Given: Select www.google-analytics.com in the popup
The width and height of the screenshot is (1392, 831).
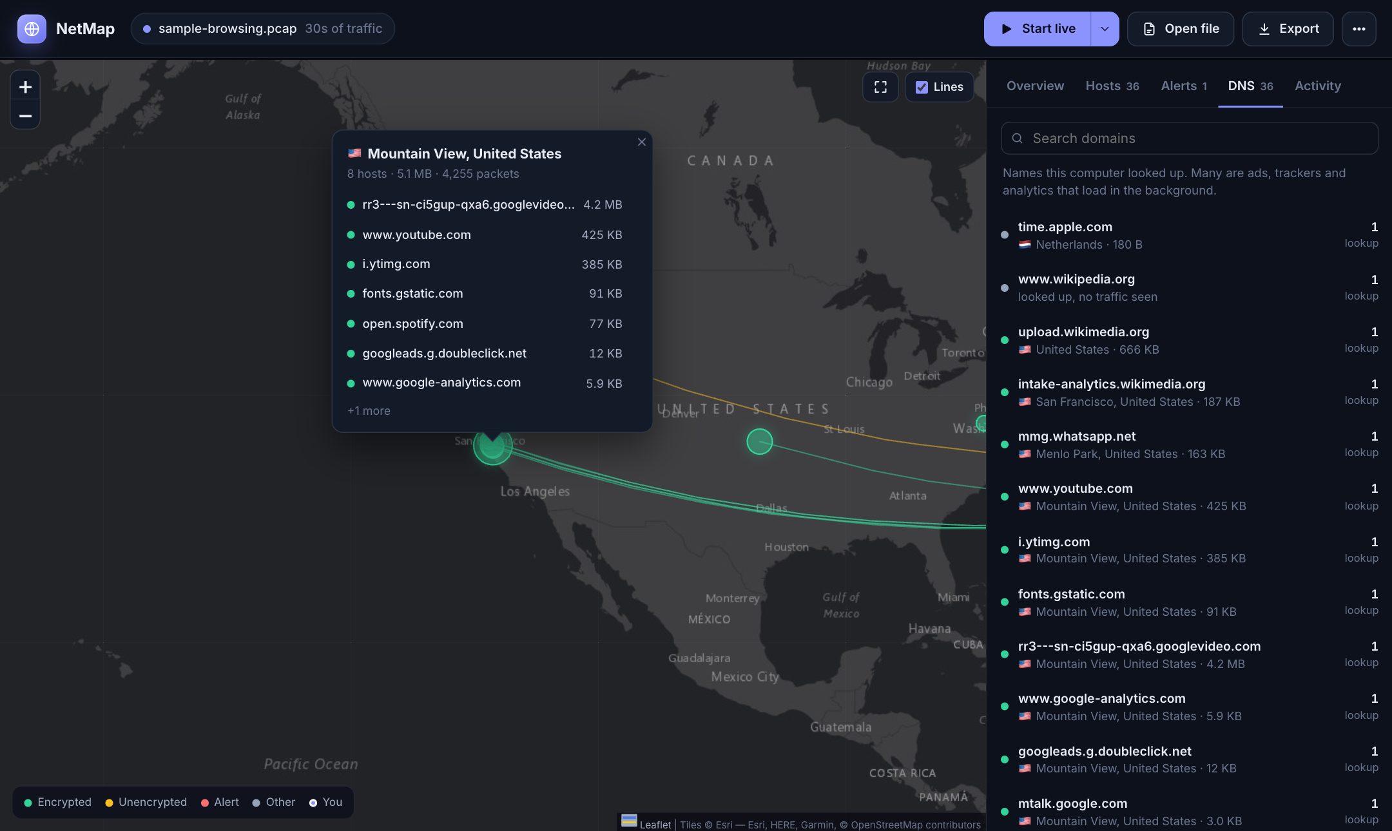Looking at the screenshot, I should tap(485, 383).
